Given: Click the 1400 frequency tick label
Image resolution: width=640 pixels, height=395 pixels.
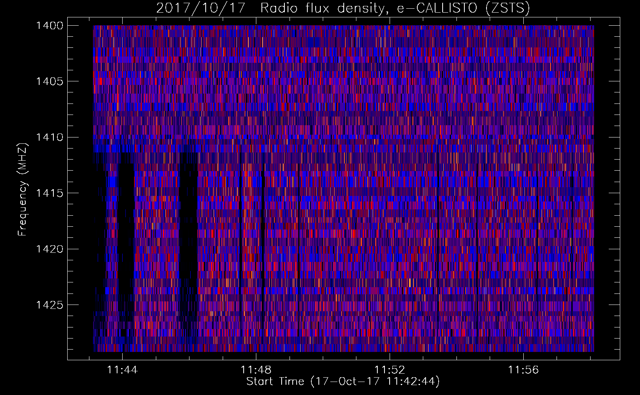Looking at the screenshot, I should pos(49,26).
